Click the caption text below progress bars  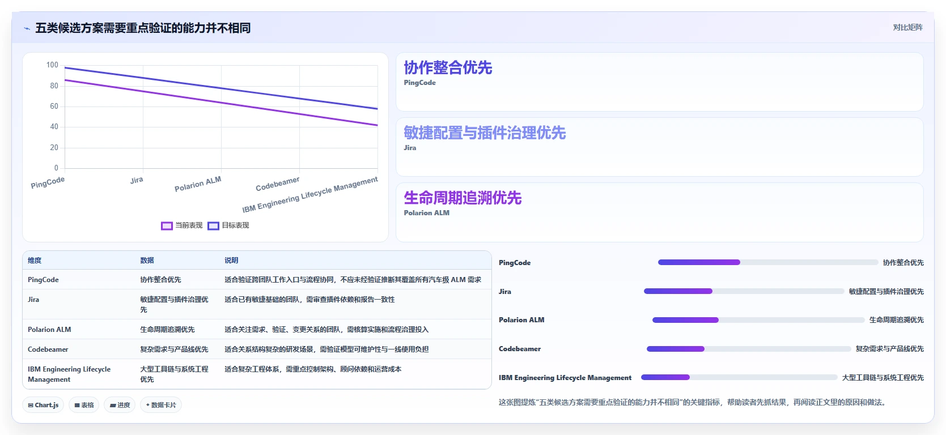point(693,403)
